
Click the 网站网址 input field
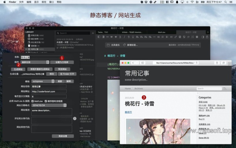click(x=49, y=91)
